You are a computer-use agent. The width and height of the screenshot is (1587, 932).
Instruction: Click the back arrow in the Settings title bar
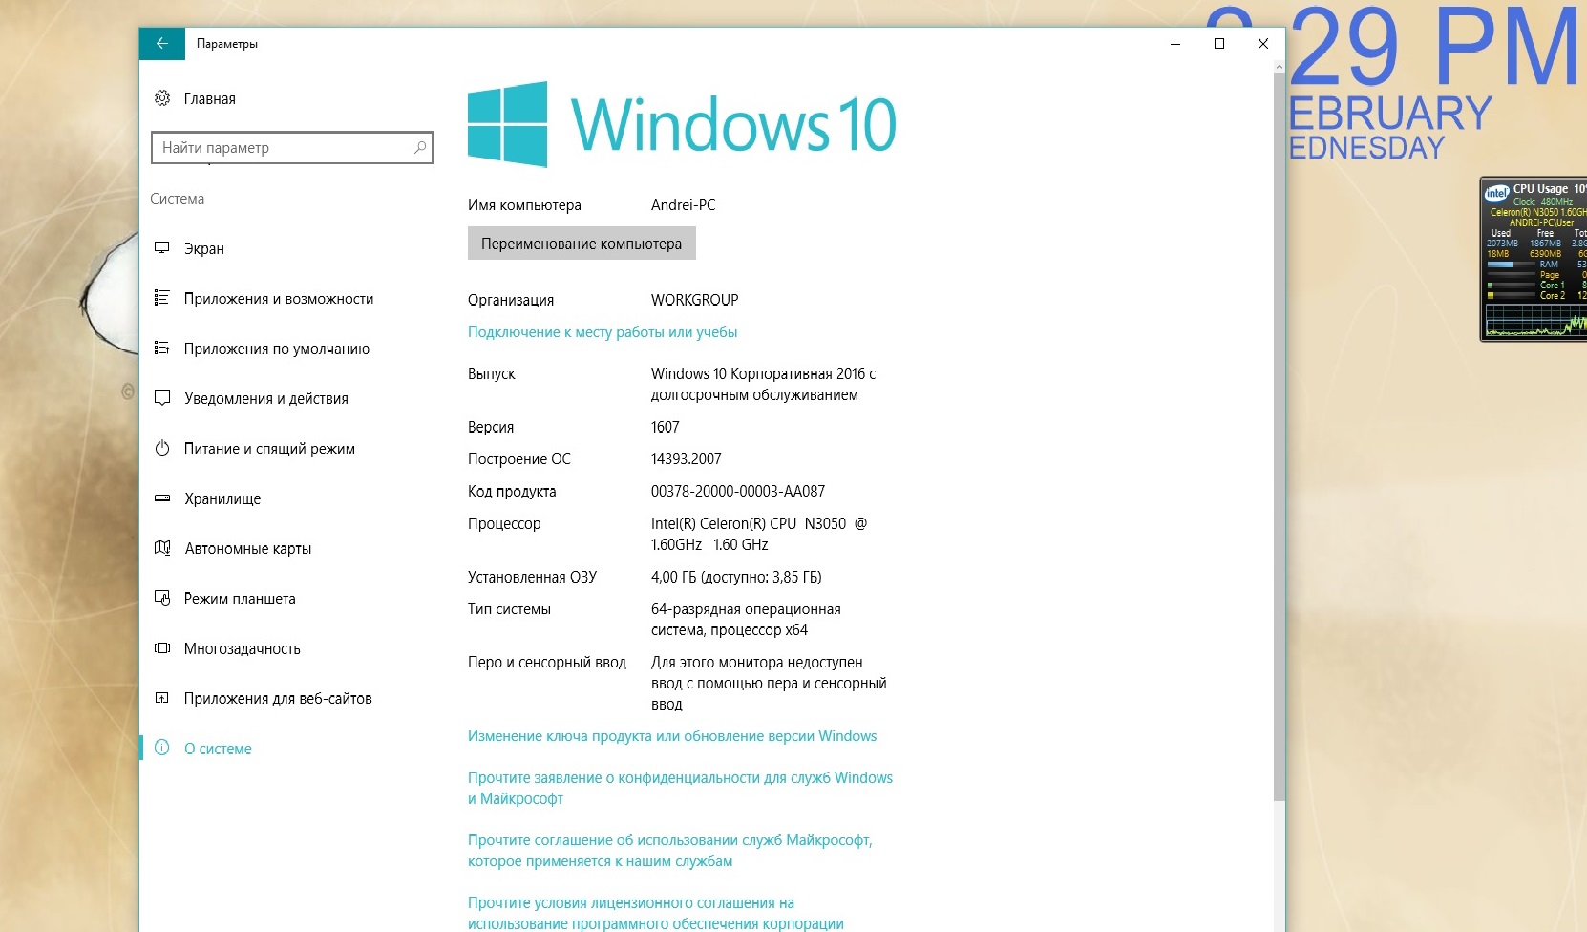(x=162, y=43)
